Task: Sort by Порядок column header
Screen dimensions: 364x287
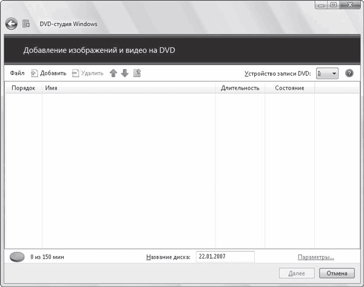Action: tap(24, 88)
